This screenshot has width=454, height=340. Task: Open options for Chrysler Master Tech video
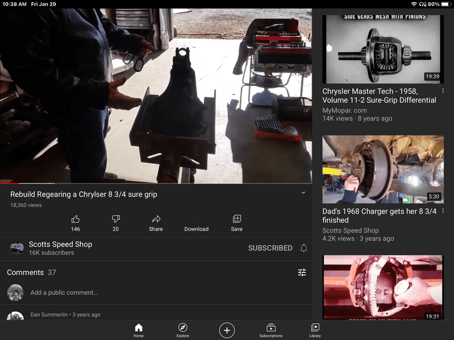(443, 91)
